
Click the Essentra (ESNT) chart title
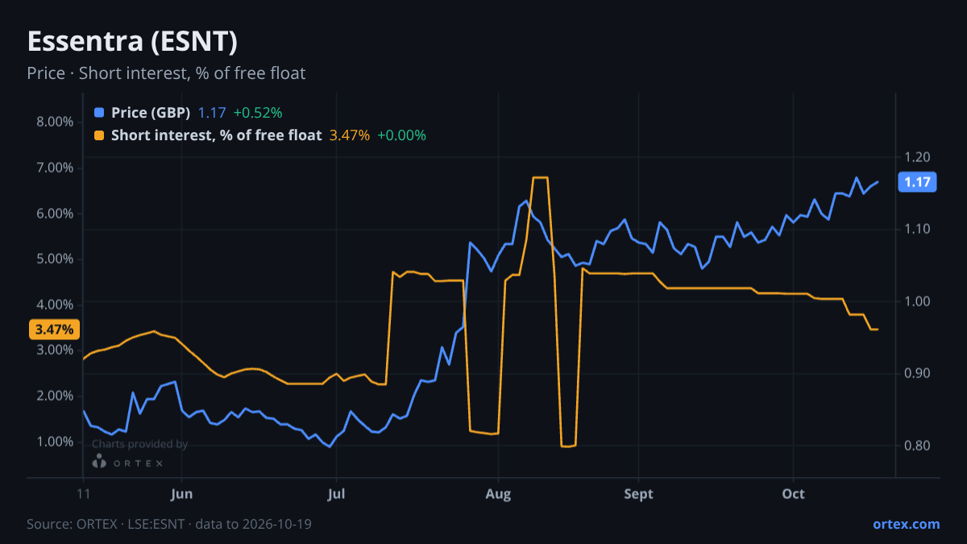click(132, 42)
